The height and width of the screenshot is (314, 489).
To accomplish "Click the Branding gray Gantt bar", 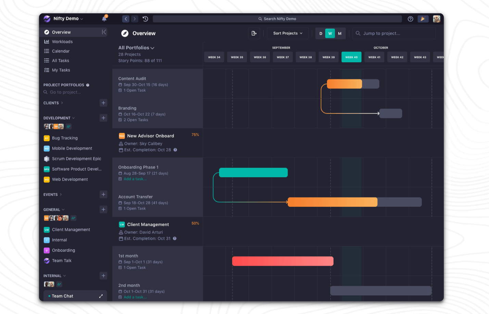I will click(x=391, y=114).
